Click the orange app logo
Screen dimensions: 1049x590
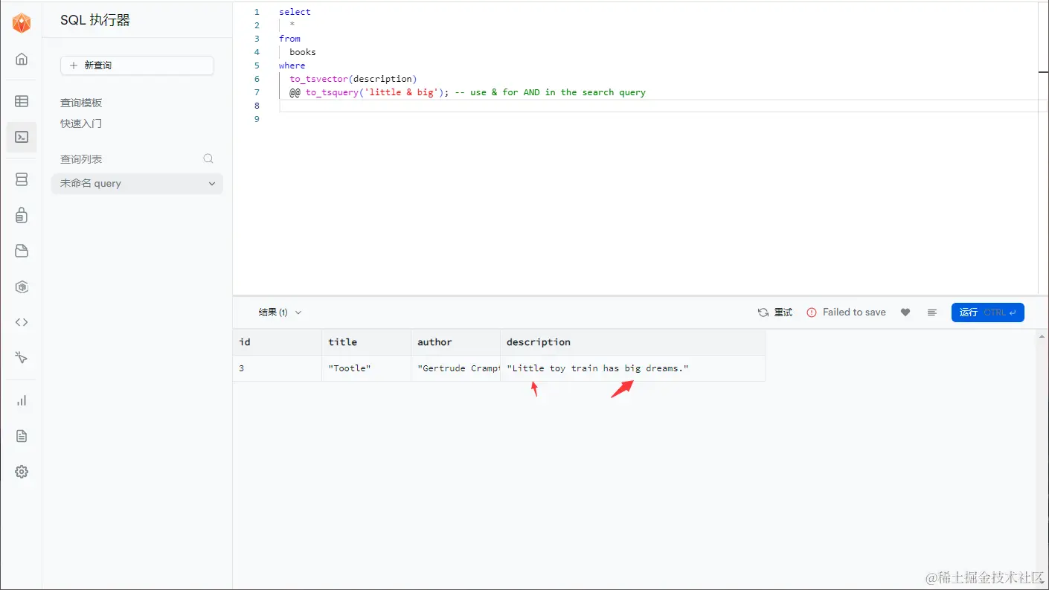pyautogui.click(x=22, y=23)
